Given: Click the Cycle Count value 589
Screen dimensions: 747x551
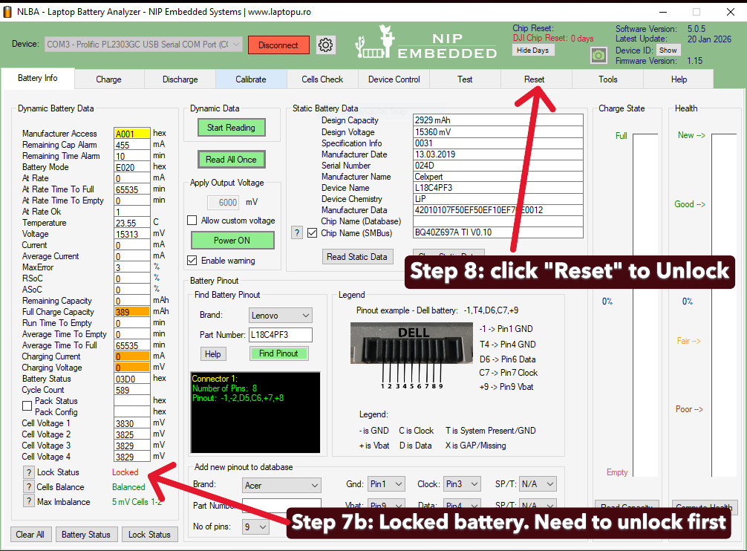Looking at the screenshot, I should click(x=132, y=390).
